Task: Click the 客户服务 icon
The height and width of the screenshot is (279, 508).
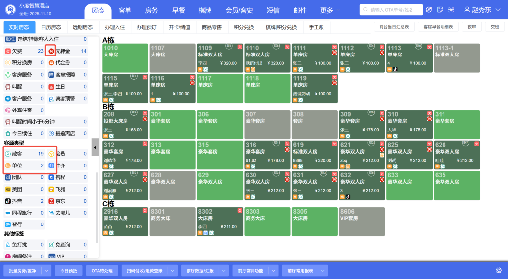Action: [8, 99]
